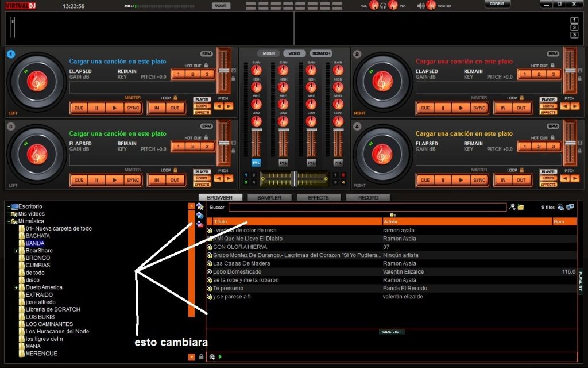Turn the headphone MIX knob
This screenshot has height=368, width=588.
point(393,5)
